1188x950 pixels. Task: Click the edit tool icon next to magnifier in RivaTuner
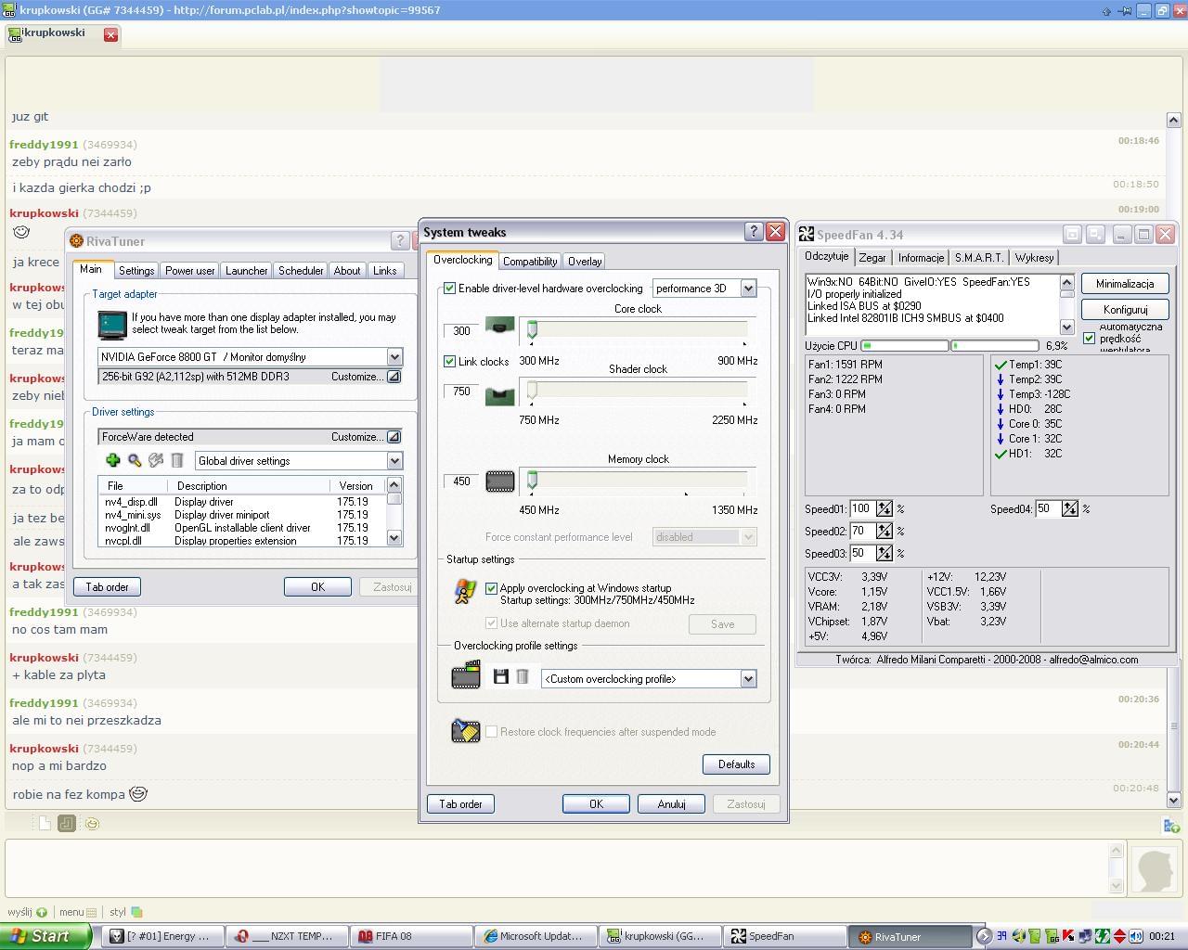pyautogui.click(x=156, y=460)
